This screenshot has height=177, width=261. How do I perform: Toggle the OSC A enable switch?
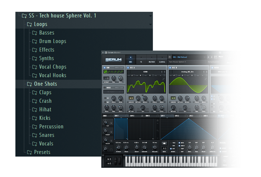point(128,68)
